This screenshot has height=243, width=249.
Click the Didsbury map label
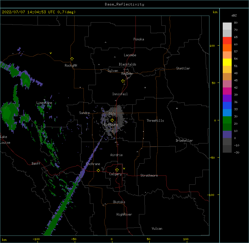click(111, 124)
